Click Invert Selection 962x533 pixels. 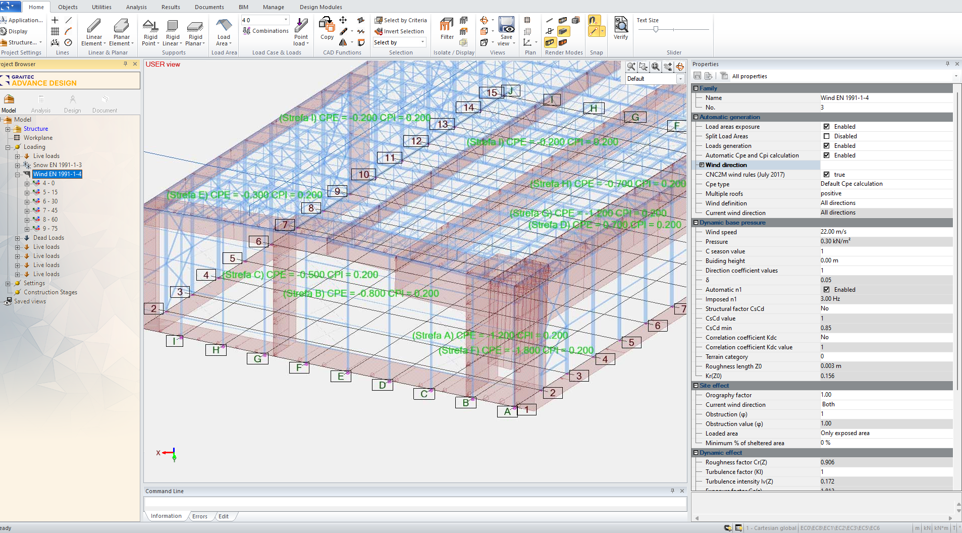(399, 31)
